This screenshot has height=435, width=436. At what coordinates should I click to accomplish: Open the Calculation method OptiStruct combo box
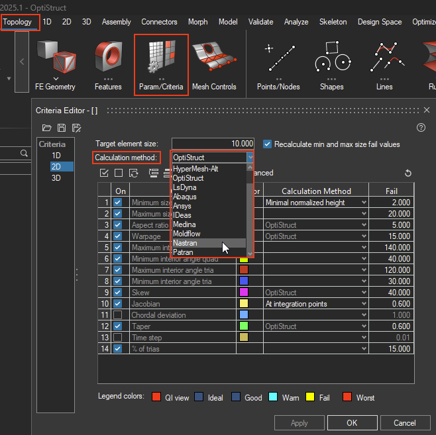(x=213, y=158)
